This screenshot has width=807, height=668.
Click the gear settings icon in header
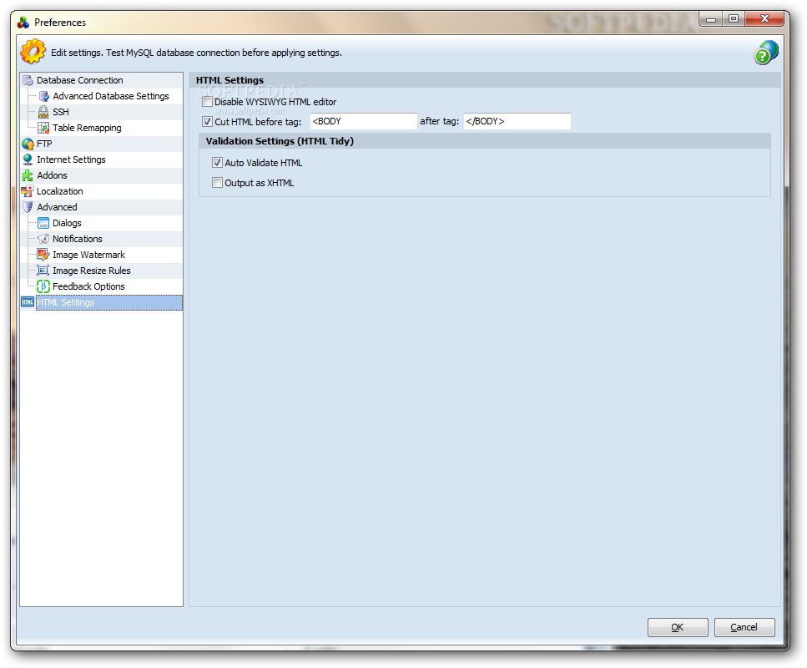tap(33, 52)
